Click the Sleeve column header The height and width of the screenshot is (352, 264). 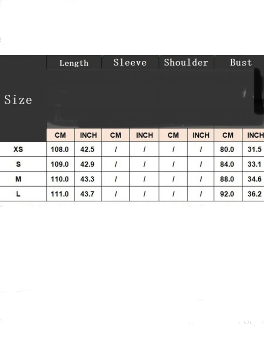tap(130, 63)
